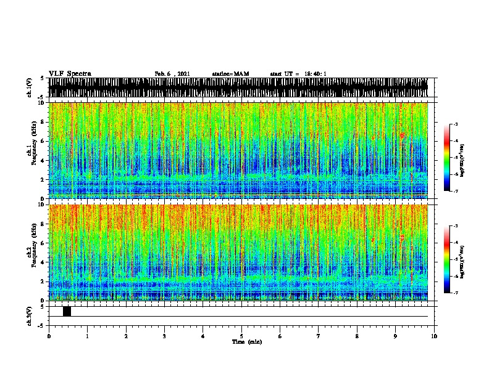This screenshot has height=377, width=489.
Task: Click the black pulse block in the ch.3 panel
Action: [x=67, y=311]
